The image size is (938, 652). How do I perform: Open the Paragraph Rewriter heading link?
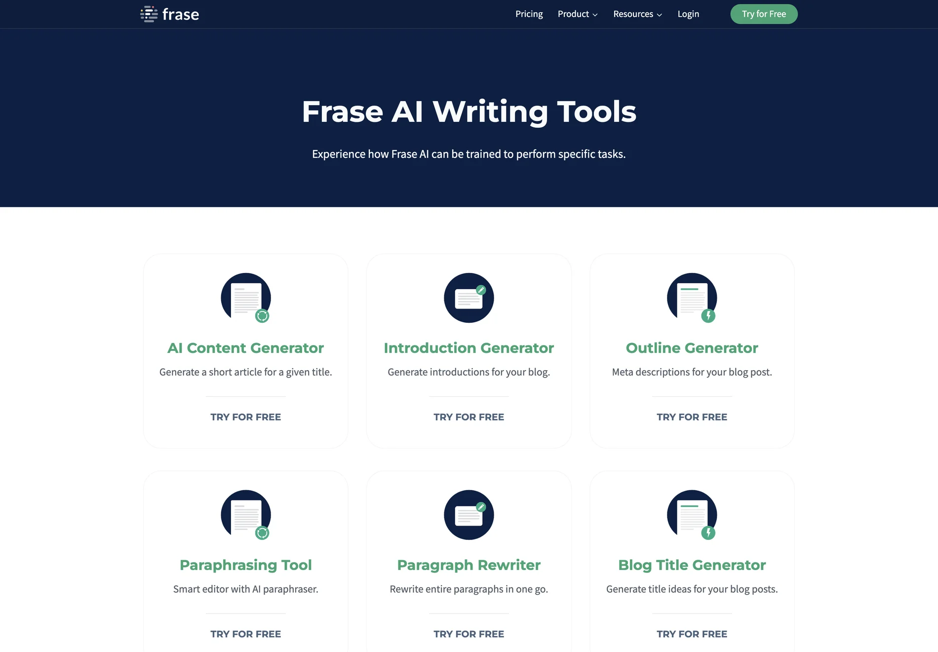tap(469, 565)
